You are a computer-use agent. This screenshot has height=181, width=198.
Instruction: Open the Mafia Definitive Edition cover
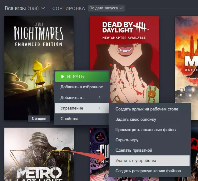[x=186, y=59]
